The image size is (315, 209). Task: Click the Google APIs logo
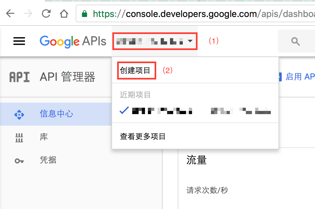click(73, 41)
